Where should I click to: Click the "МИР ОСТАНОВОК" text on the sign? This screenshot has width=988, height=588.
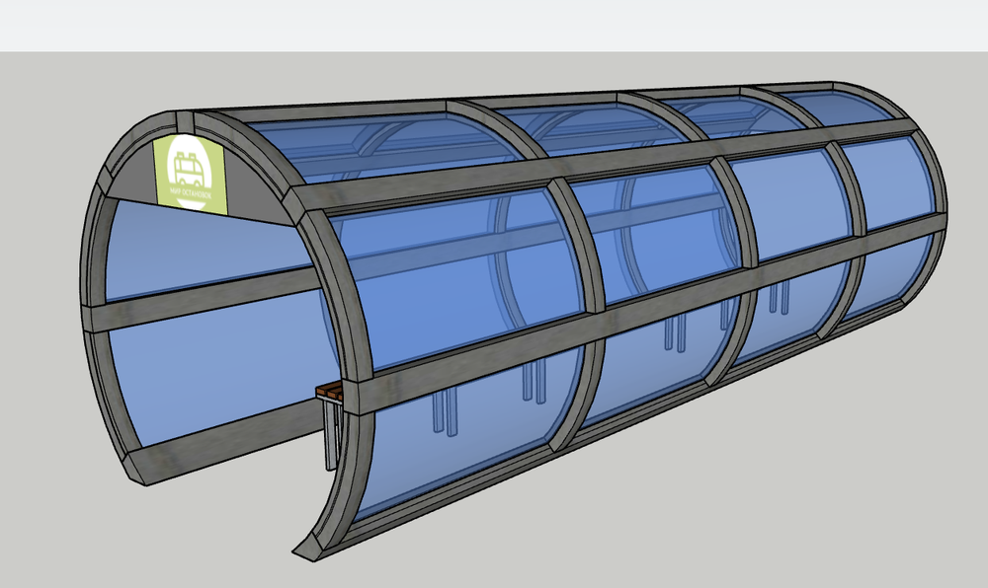coord(190,191)
